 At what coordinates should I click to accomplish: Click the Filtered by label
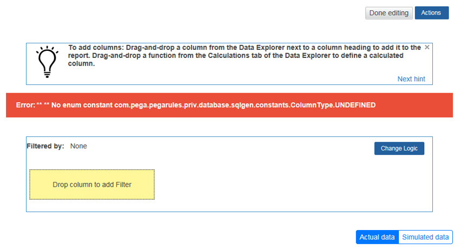click(45, 146)
